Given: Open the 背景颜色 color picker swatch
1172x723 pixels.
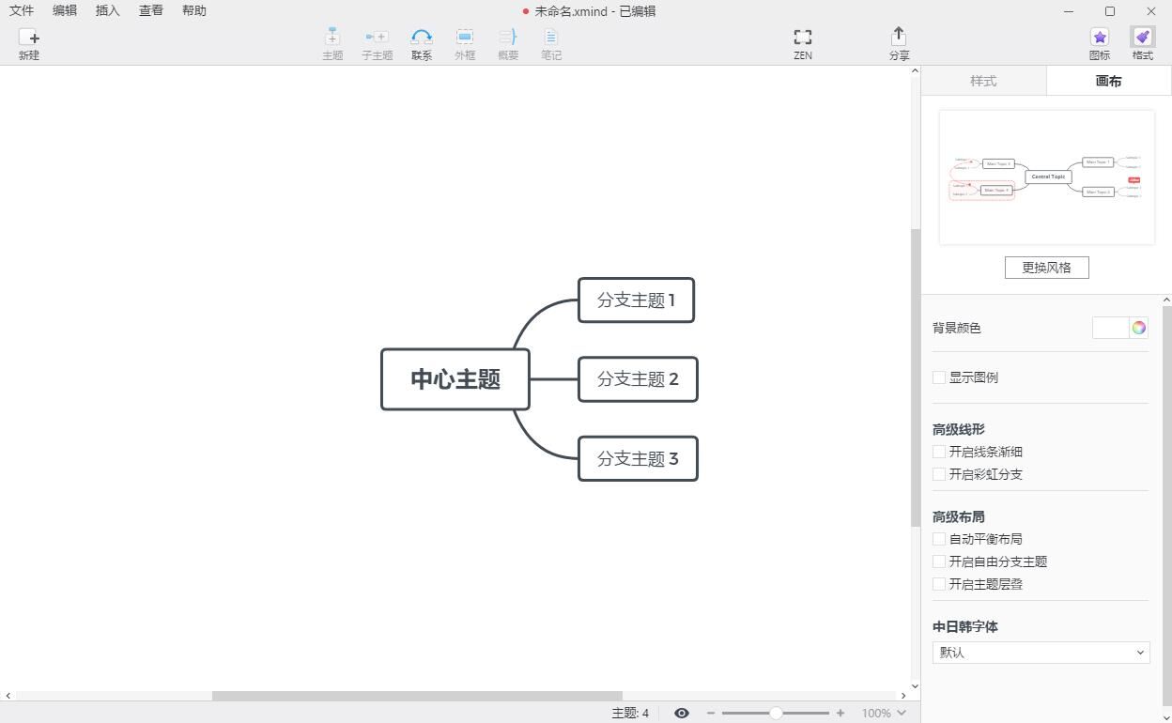Looking at the screenshot, I should tap(1111, 328).
